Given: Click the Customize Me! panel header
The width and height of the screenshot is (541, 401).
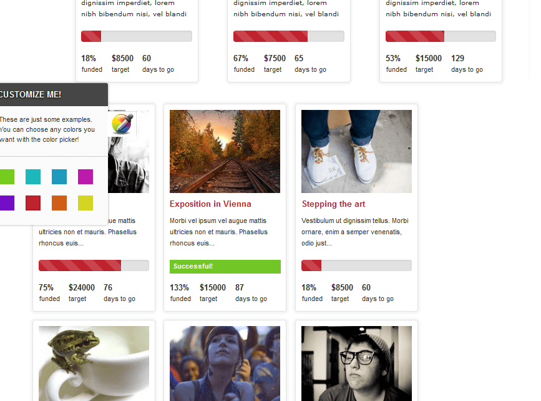Looking at the screenshot, I should click(x=54, y=95).
